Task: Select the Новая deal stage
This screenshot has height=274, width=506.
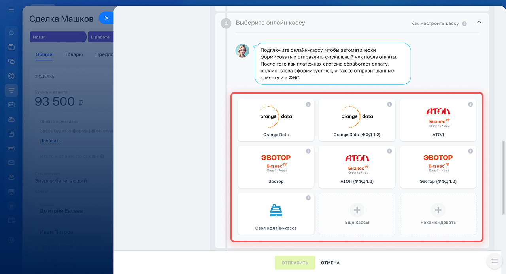Action: [58, 37]
